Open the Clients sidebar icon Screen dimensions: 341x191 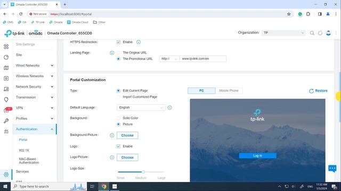(x=6, y=89)
